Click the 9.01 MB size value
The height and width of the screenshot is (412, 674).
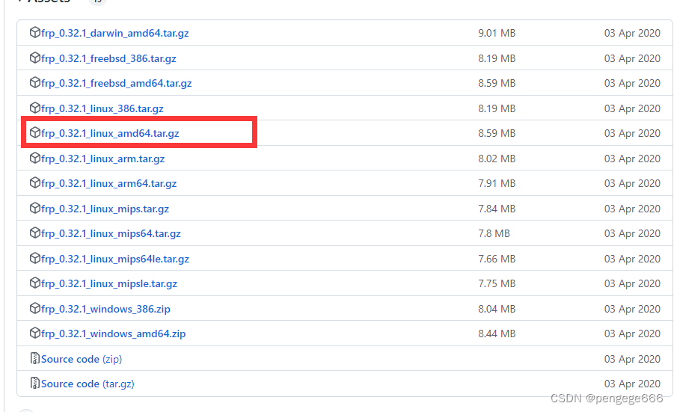497,33
